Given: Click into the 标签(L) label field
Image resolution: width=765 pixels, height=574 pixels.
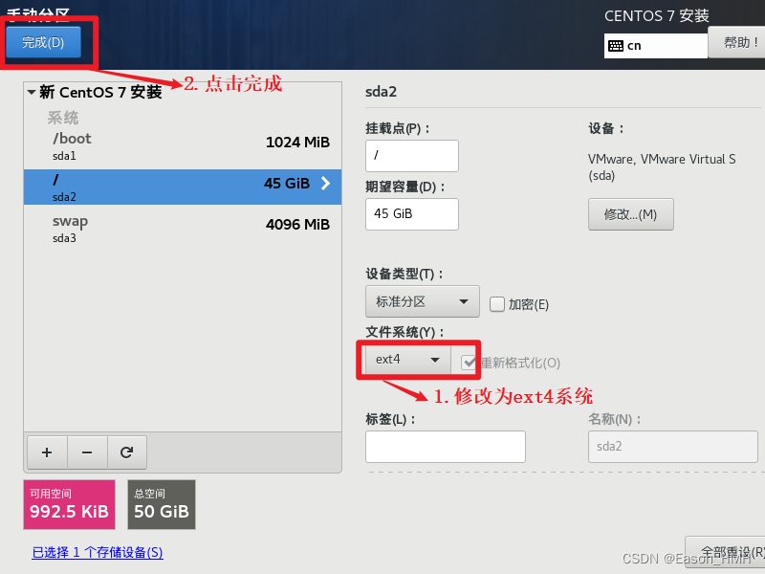Looking at the screenshot, I should pyautogui.click(x=446, y=447).
